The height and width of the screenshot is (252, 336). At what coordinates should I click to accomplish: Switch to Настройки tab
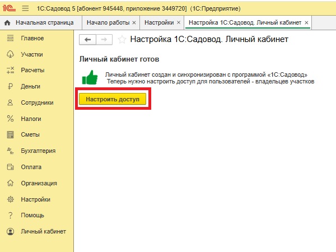[162, 23]
